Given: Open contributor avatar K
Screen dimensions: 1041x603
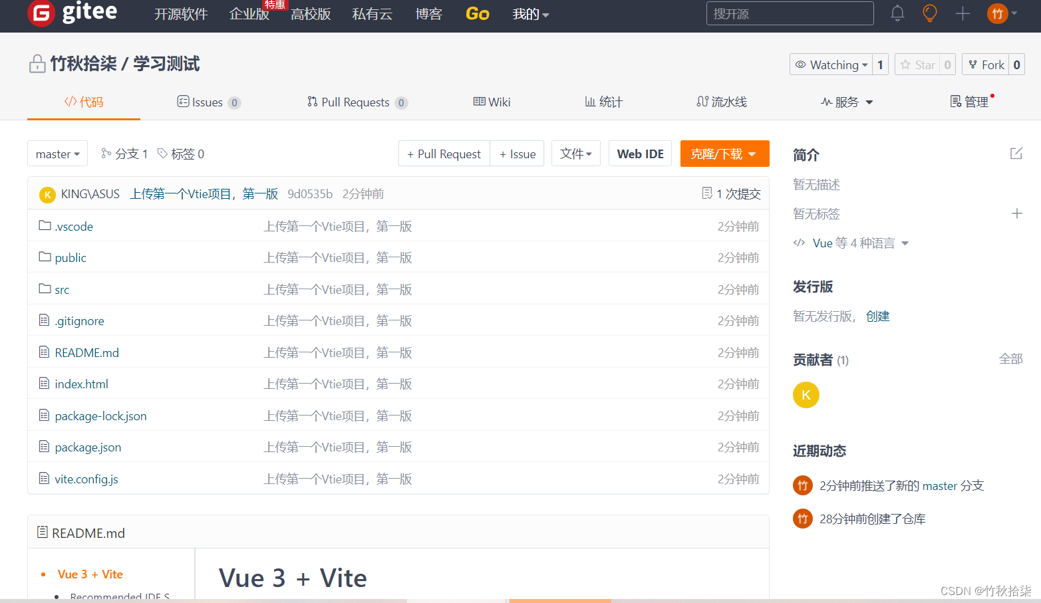Looking at the screenshot, I should [806, 394].
